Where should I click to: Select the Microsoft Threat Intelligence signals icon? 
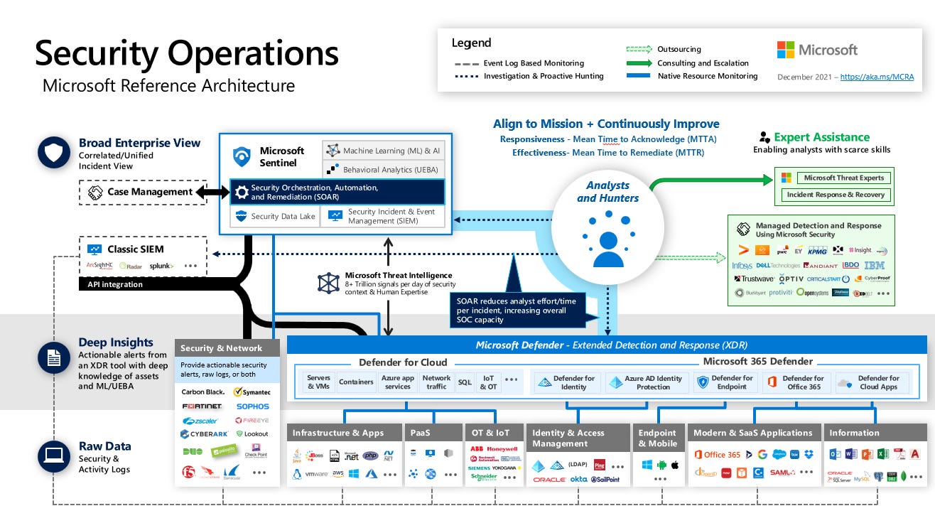(x=328, y=283)
